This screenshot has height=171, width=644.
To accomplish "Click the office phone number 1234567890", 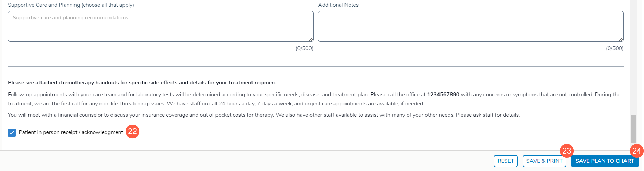I will tap(443, 95).
